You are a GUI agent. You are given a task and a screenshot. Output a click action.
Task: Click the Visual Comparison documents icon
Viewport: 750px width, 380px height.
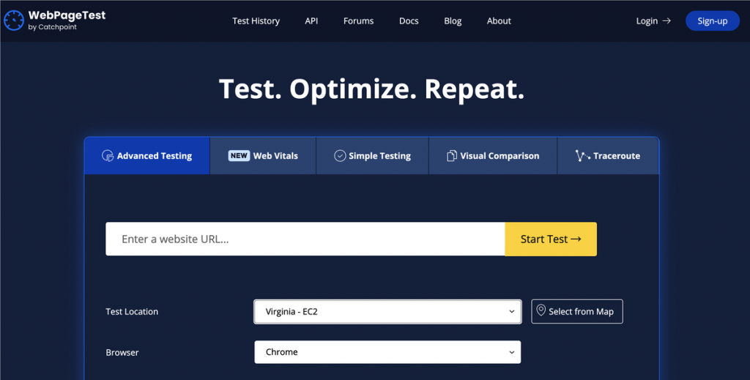pyautogui.click(x=452, y=156)
